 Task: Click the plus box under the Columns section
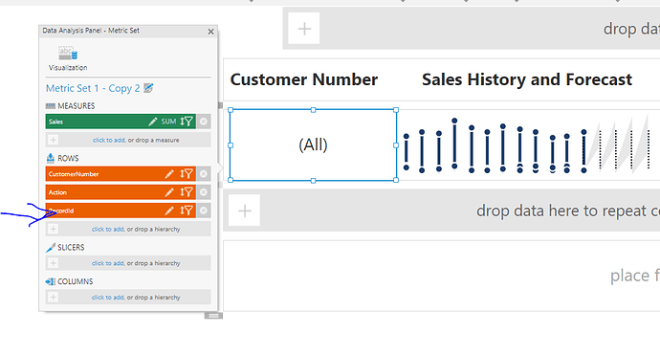(53, 298)
